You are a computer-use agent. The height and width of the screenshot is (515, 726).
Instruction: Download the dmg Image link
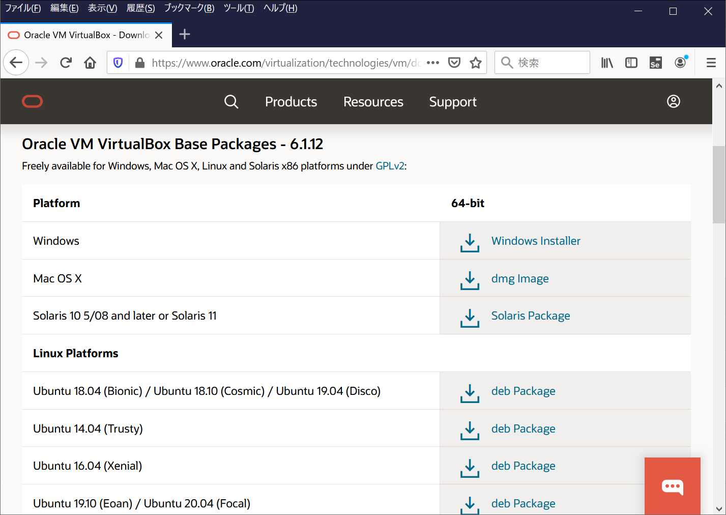click(x=520, y=278)
